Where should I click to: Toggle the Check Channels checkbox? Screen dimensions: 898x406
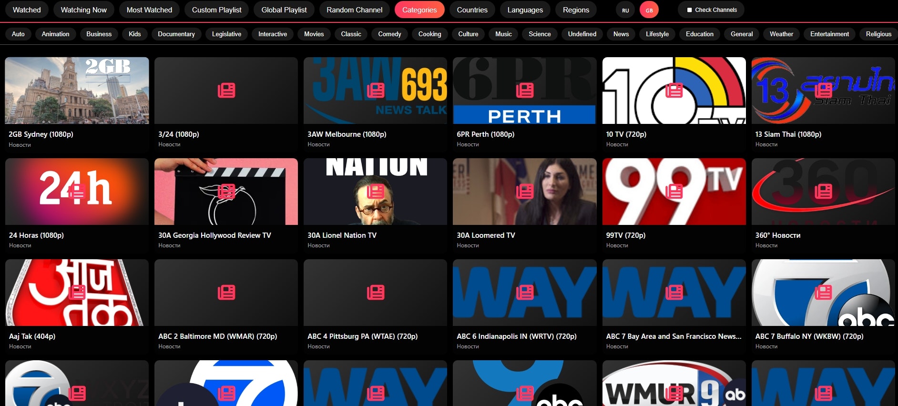click(689, 10)
